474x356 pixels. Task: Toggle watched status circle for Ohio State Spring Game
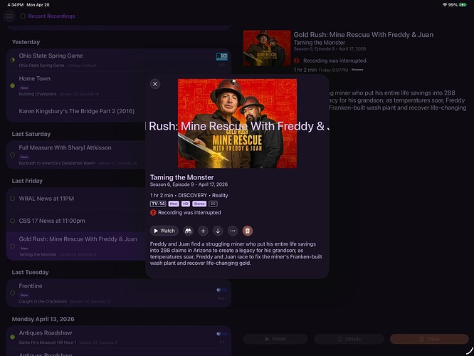click(12, 60)
